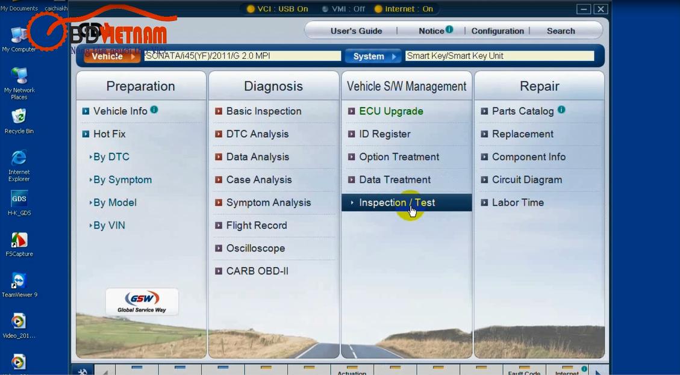Image resolution: width=680 pixels, height=375 pixels.
Task: Select CARB OBD-II
Action: coord(257,271)
